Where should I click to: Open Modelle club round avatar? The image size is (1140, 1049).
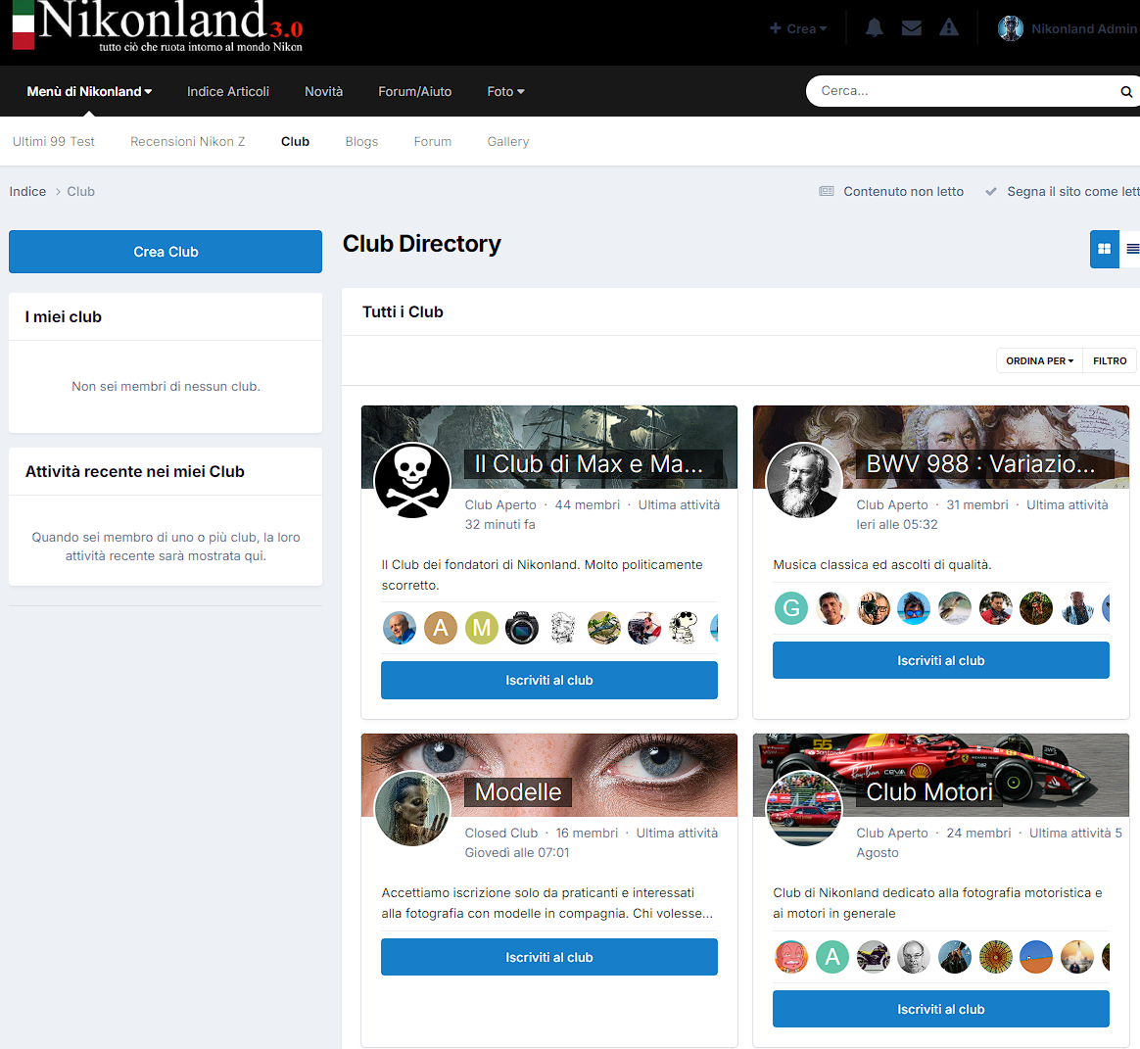[412, 808]
